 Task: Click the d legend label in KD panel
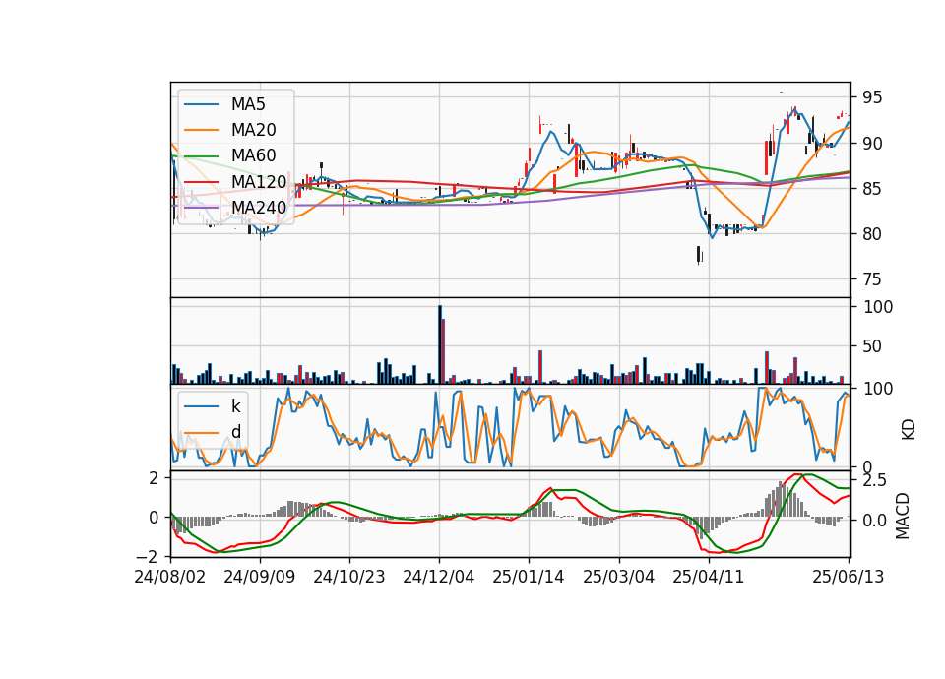pyautogui.click(x=235, y=431)
